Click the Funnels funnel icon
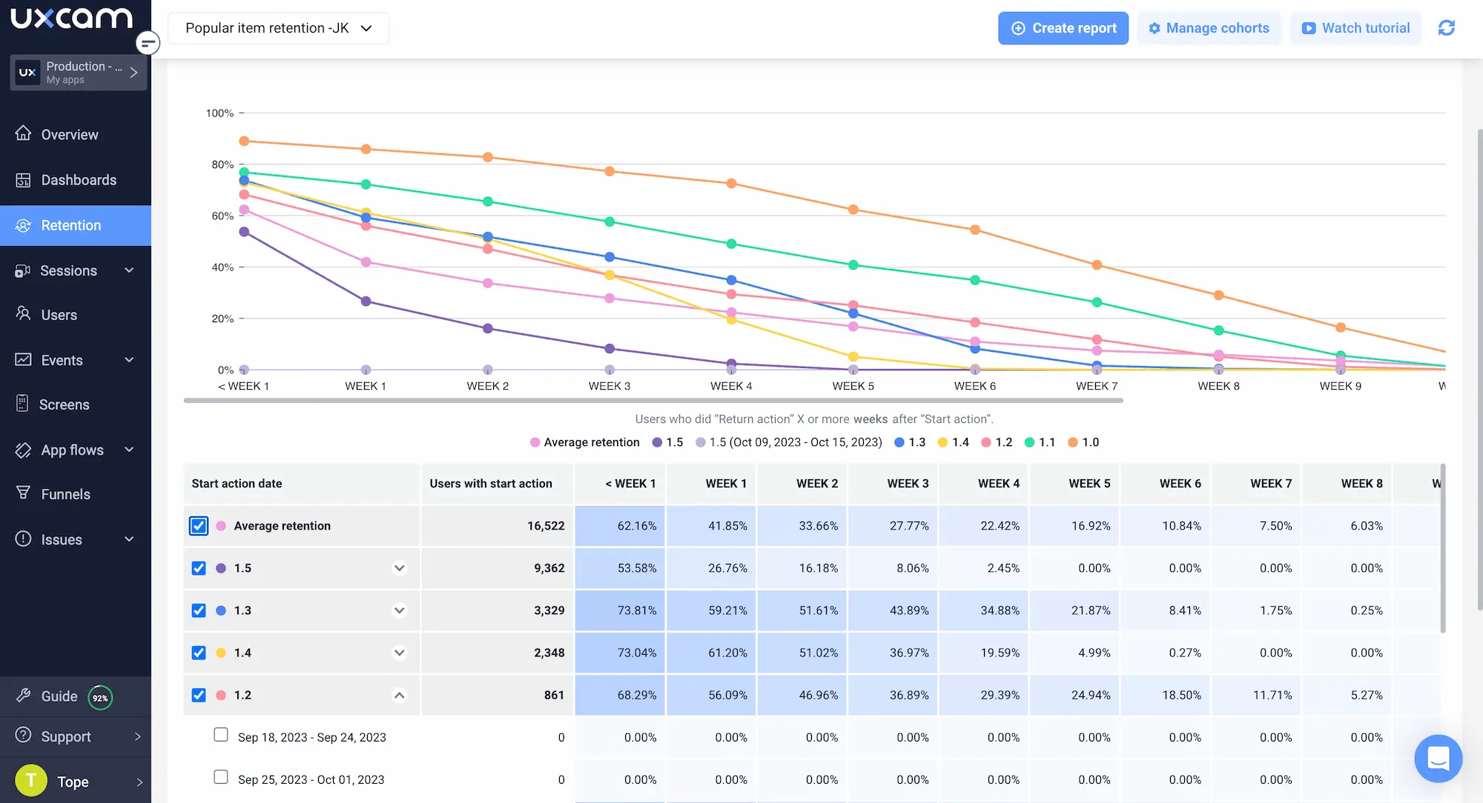 (x=24, y=493)
